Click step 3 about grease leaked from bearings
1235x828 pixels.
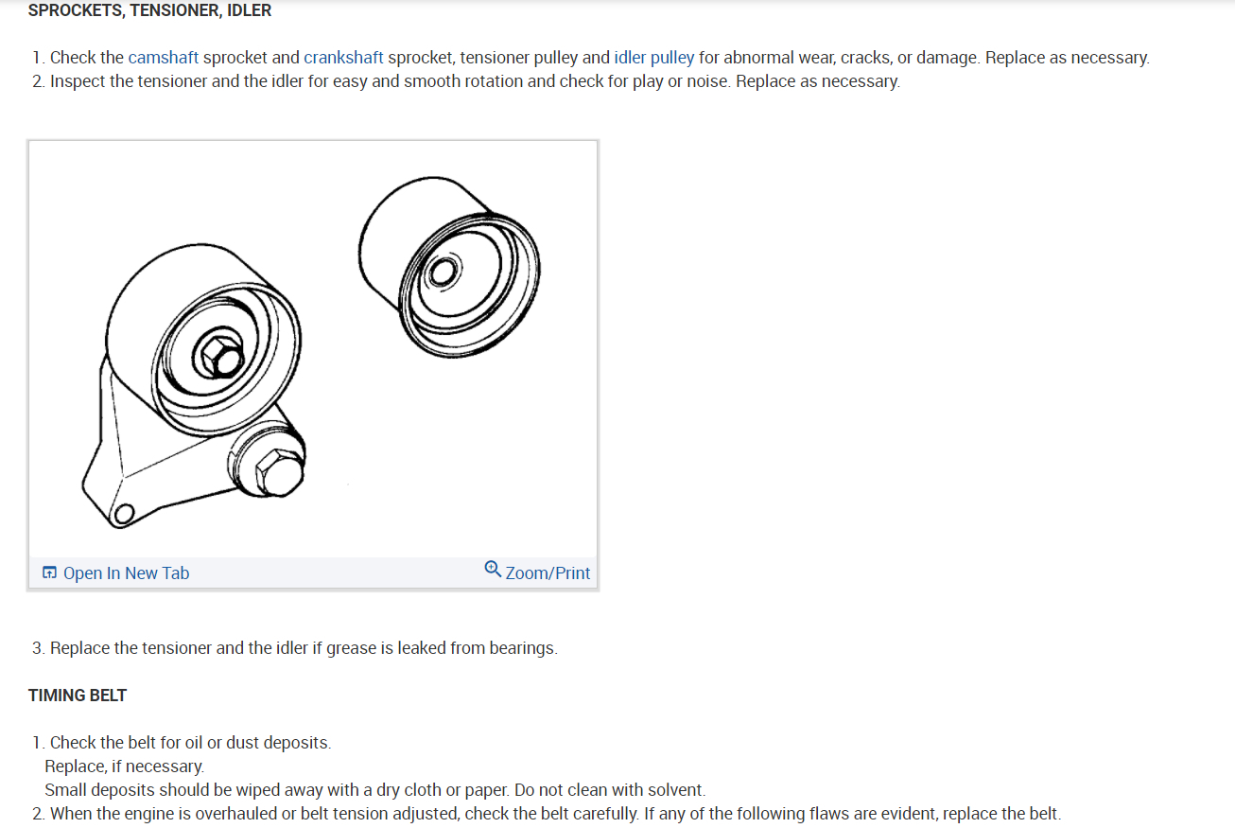pos(295,649)
